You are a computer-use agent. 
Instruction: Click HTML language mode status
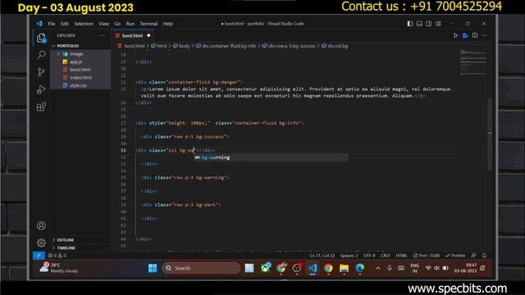tap(401, 255)
